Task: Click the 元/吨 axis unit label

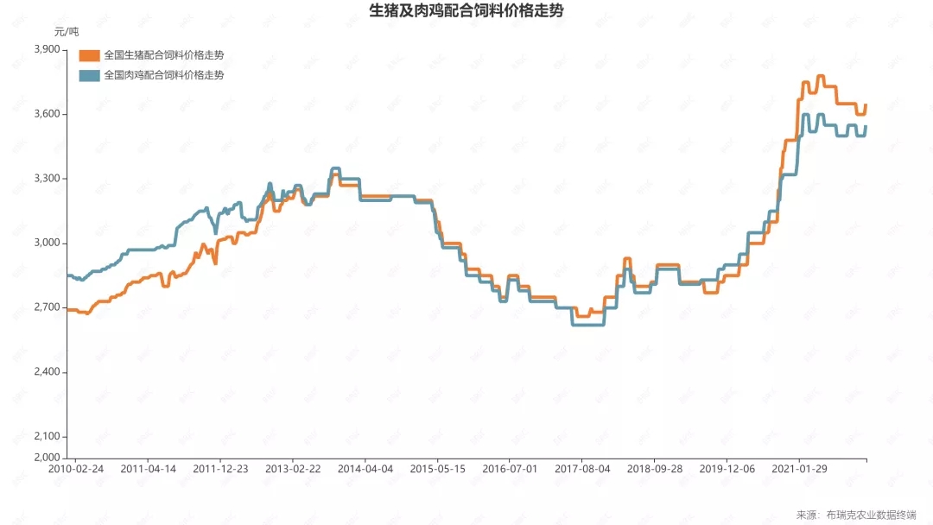Action: (66, 31)
